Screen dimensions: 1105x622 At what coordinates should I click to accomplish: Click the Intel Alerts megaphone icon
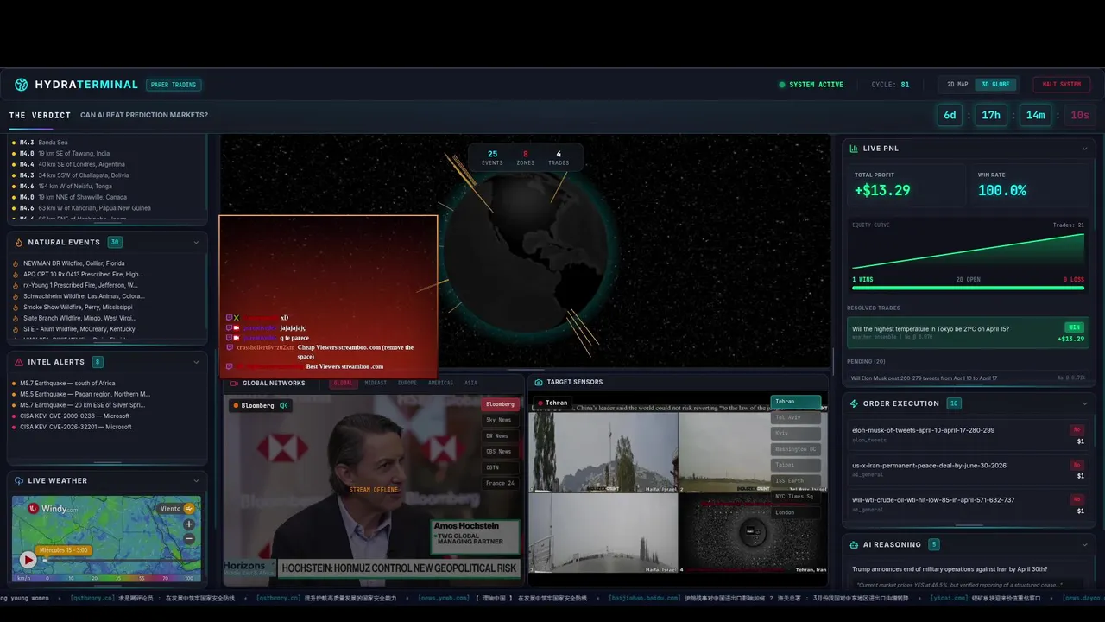pyautogui.click(x=18, y=362)
